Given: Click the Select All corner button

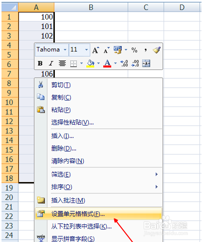Looking at the screenshot, I should [10, 7].
